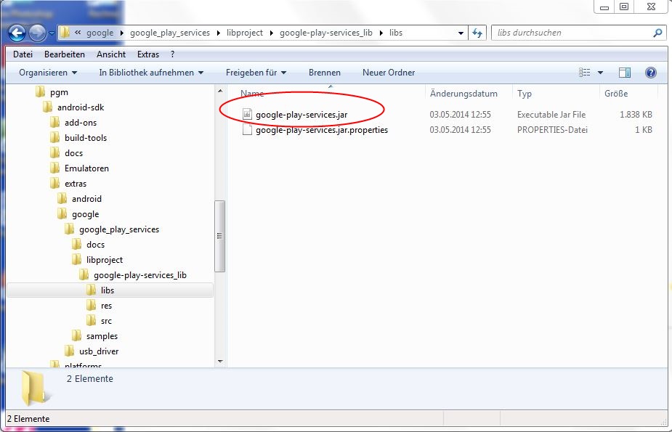Click the properties file's blank icon
The height and width of the screenshot is (432, 672).
coord(247,129)
